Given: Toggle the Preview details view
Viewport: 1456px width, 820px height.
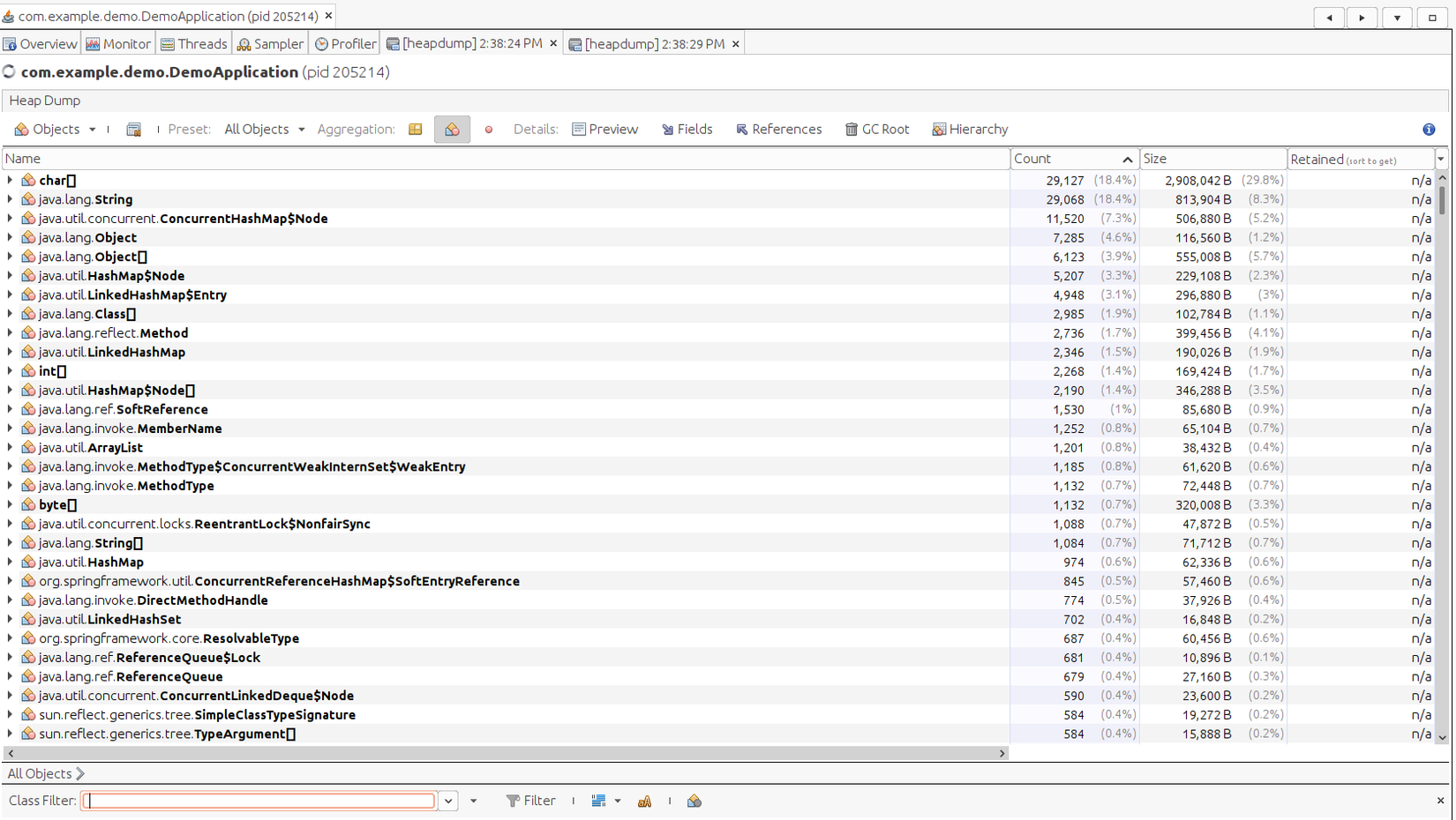Looking at the screenshot, I should pos(605,130).
